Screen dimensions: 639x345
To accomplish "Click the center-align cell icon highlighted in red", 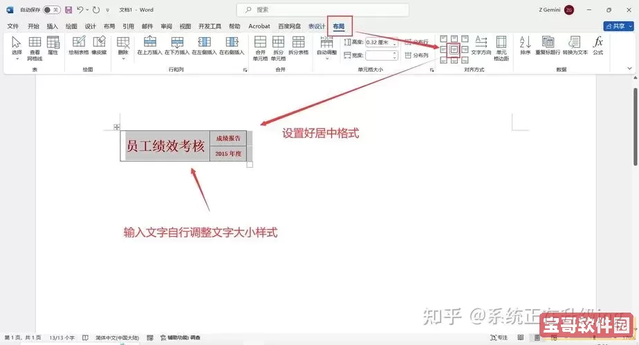I will click(454, 50).
